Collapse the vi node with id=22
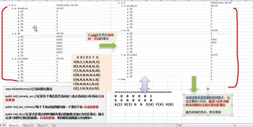The image size is (253, 127). (x=119, y=3)
